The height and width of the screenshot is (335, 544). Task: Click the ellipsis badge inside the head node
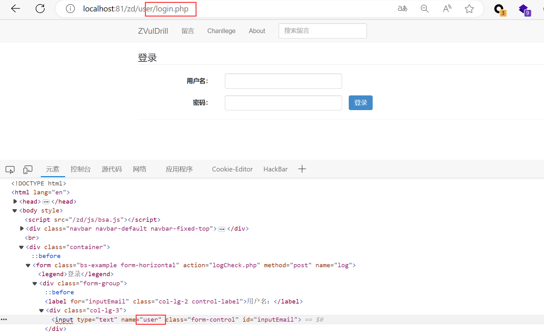tap(46, 202)
